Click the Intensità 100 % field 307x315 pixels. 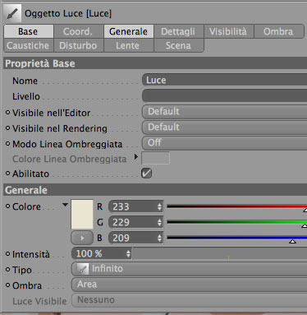click(x=99, y=253)
